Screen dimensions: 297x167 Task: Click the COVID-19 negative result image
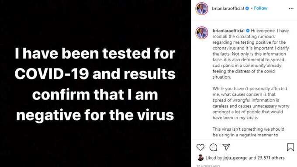(x=95, y=83)
